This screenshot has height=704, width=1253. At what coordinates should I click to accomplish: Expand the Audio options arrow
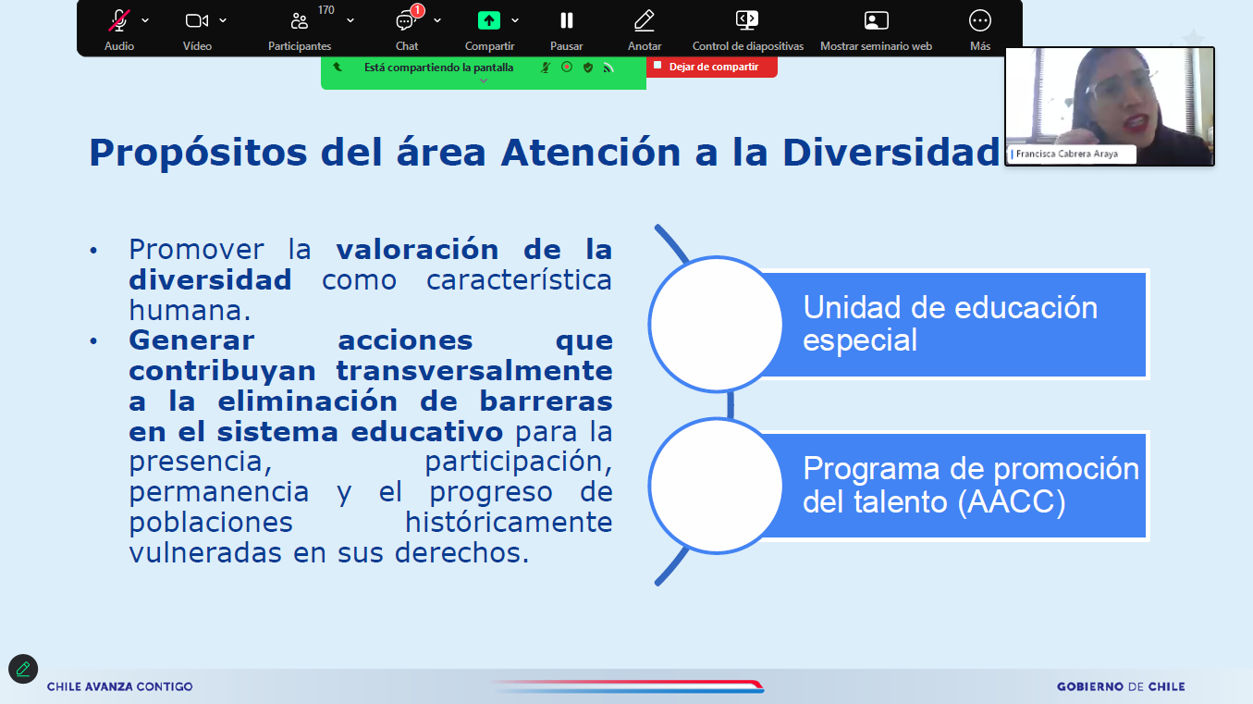145,20
